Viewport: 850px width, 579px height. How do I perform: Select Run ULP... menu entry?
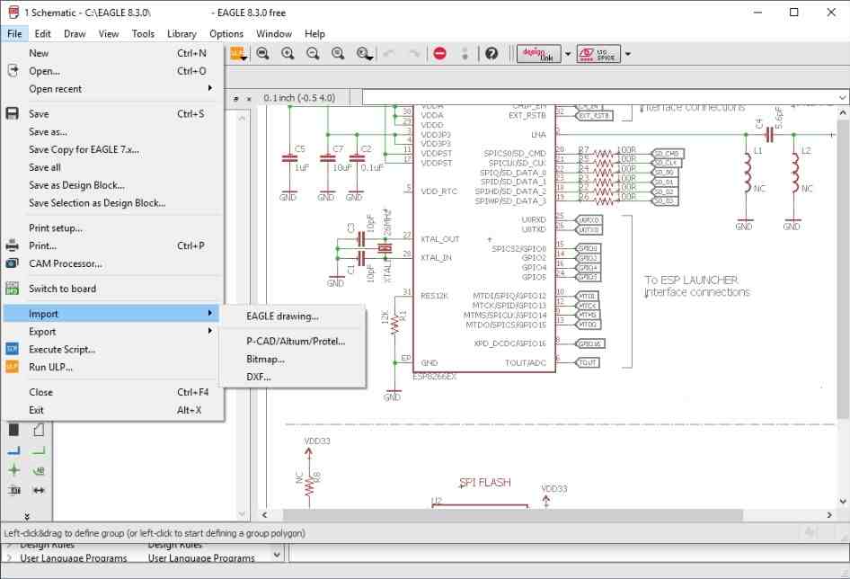click(x=112, y=367)
